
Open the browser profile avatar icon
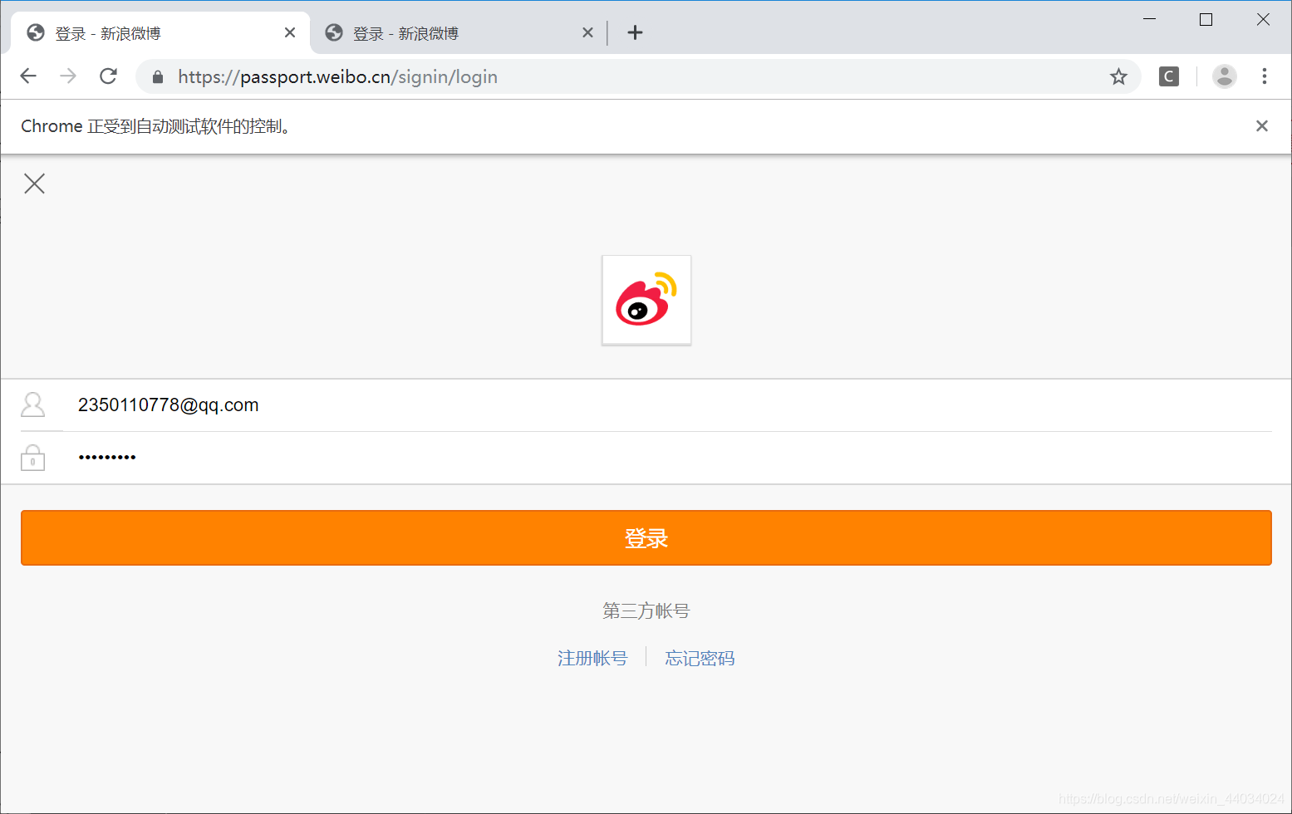pyautogui.click(x=1224, y=76)
